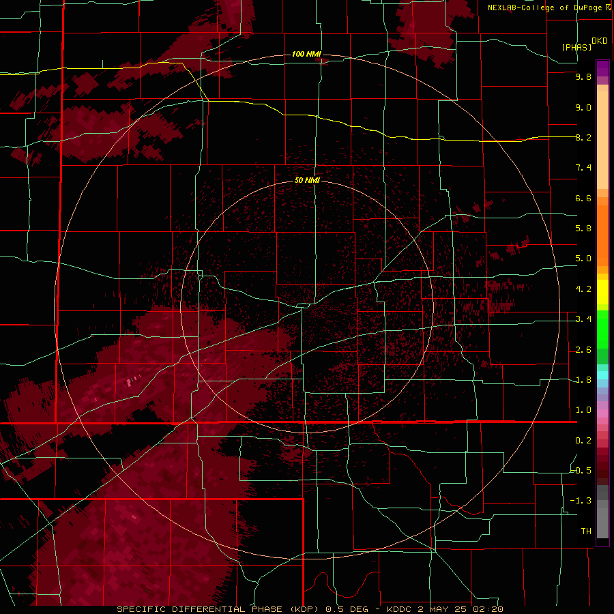
Task: Click the 2.6 value on color scale
Action: tap(583, 350)
